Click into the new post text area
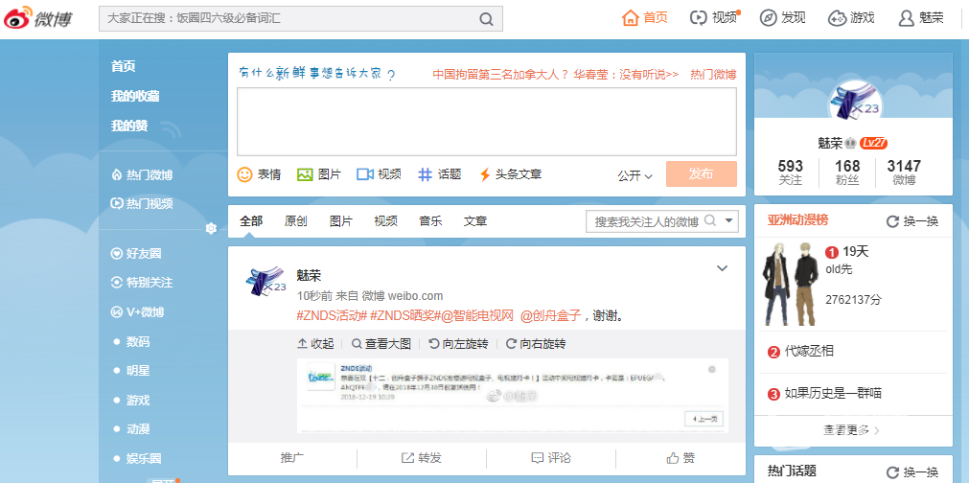This screenshot has width=969, height=483. (x=487, y=122)
